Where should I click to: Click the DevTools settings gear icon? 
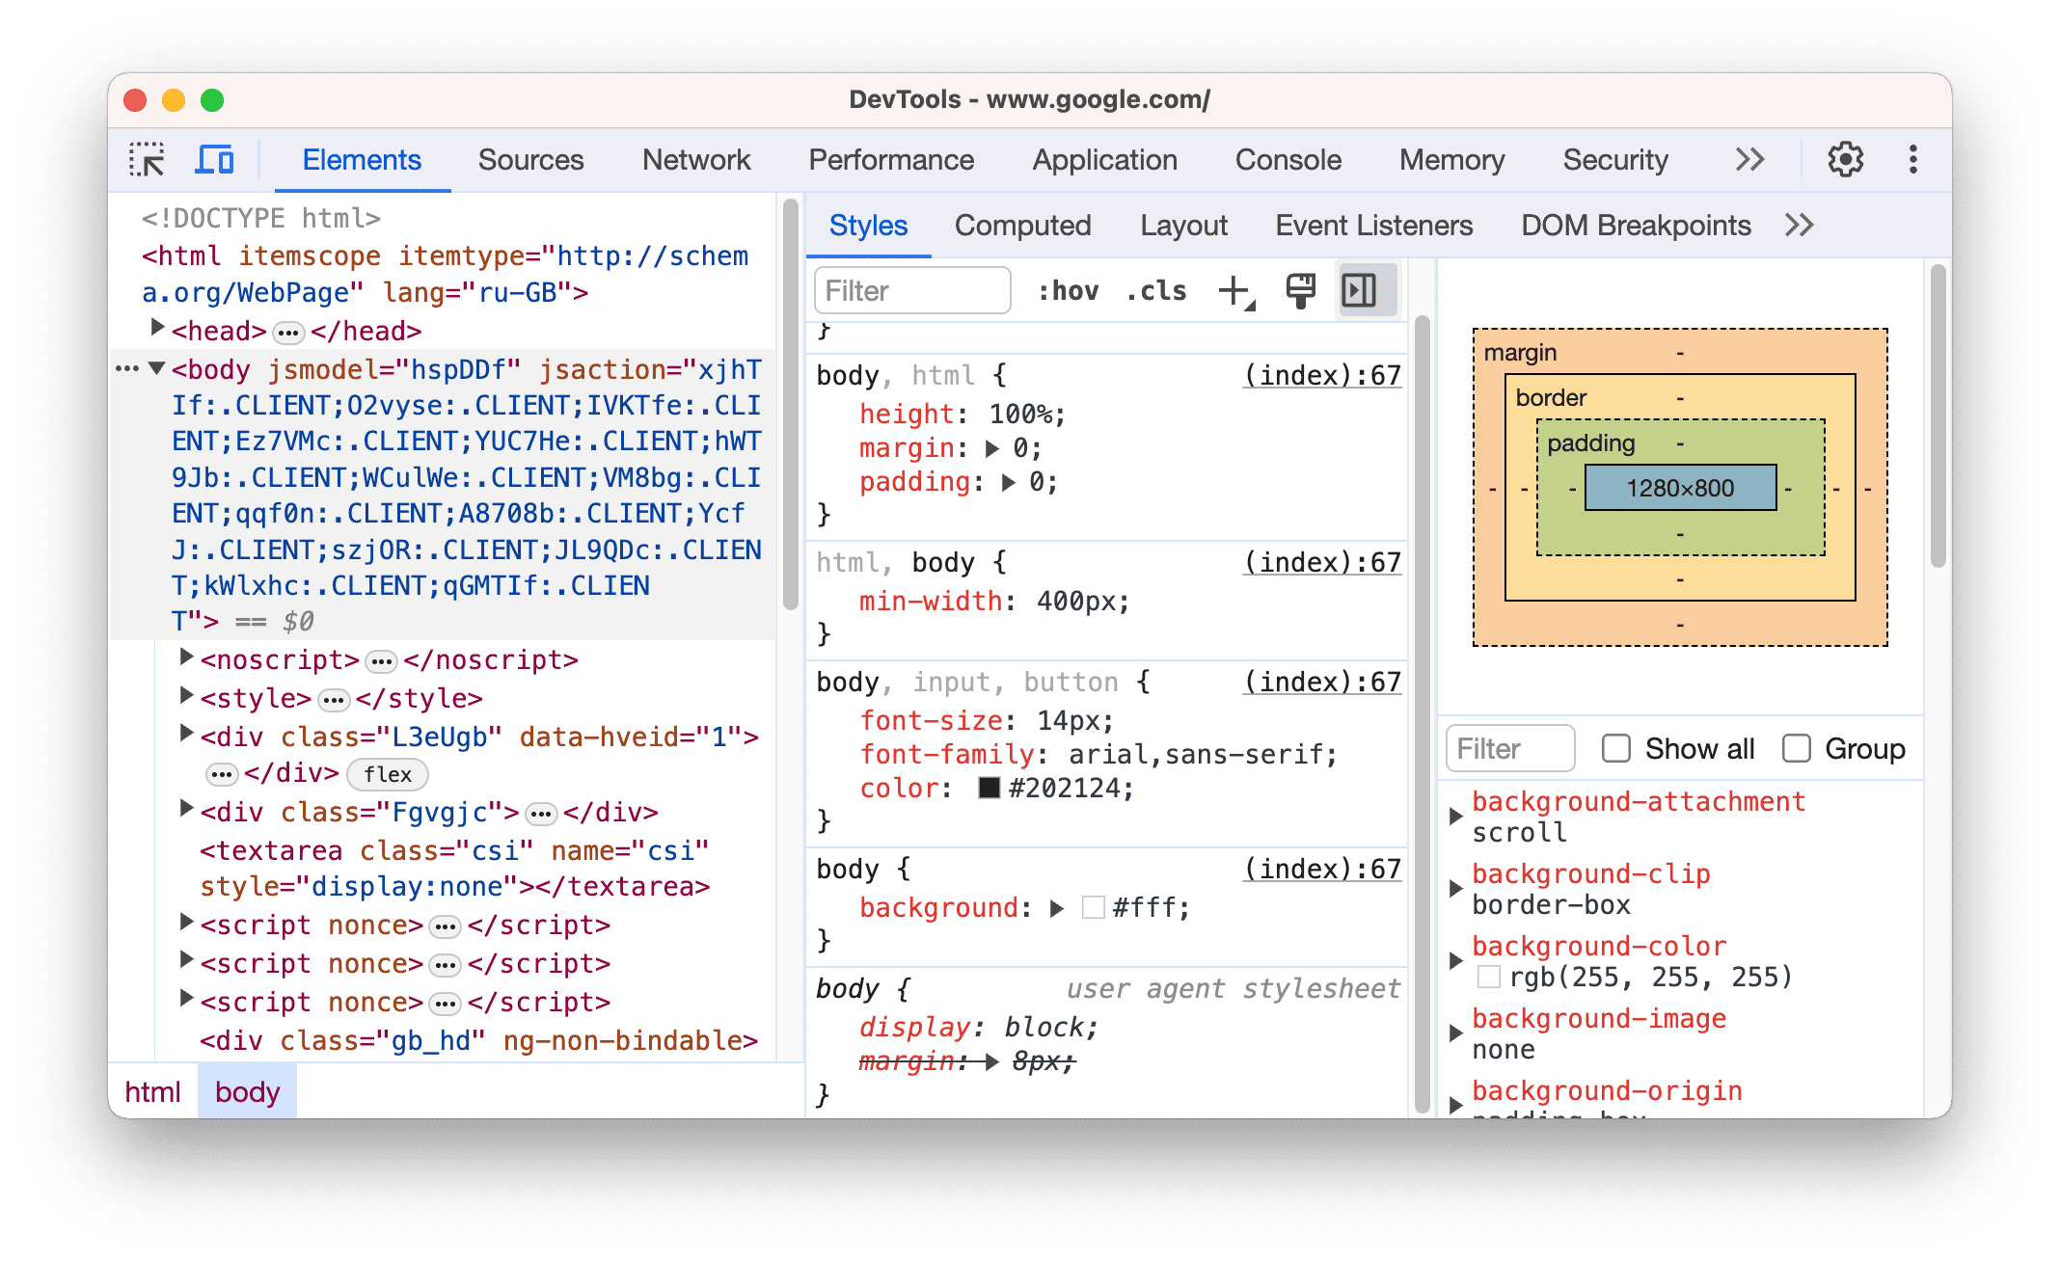[1844, 159]
